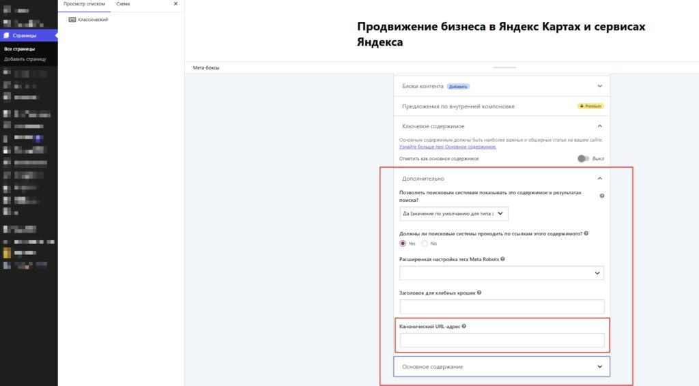The width and height of the screenshot is (699, 386).
Task: Click help icon for search results question
Action: click(x=602, y=196)
